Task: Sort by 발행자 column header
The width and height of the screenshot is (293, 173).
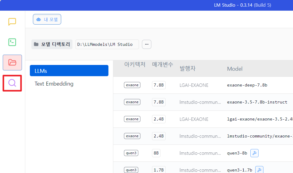Action: [x=188, y=69]
